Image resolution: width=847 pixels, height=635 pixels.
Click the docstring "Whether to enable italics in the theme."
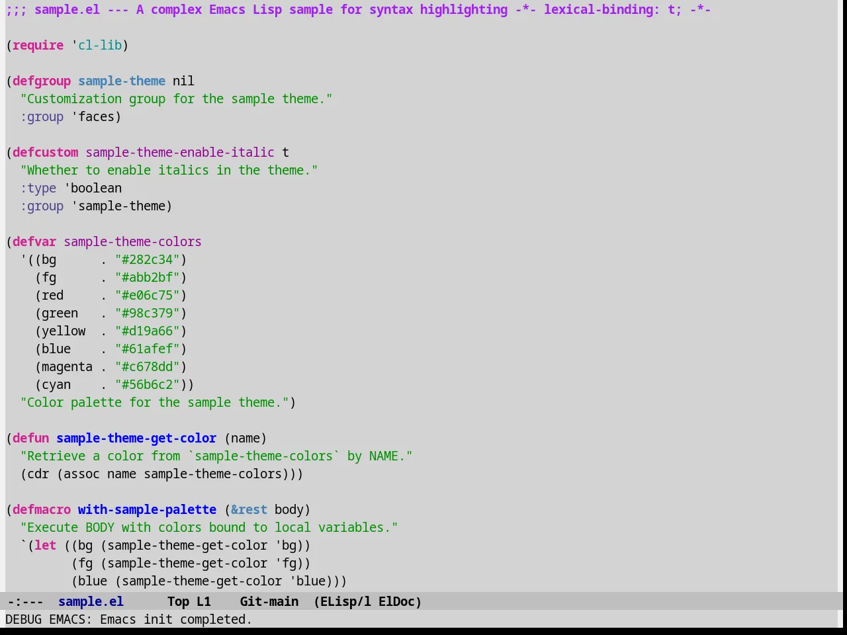coord(169,170)
